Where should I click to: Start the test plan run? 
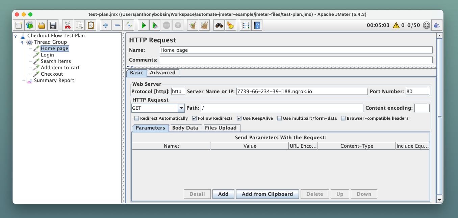143,25
